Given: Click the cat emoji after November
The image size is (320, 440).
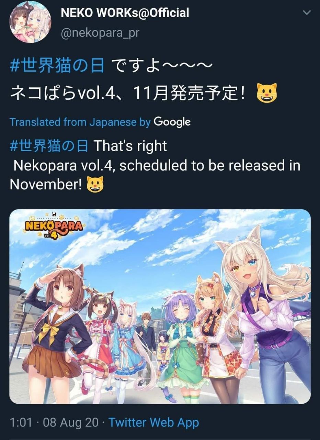Looking at the screenshot, I should click(95, 185).
